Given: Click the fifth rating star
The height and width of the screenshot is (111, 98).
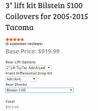Looking at the screenshot, I should tap(22, 39).
